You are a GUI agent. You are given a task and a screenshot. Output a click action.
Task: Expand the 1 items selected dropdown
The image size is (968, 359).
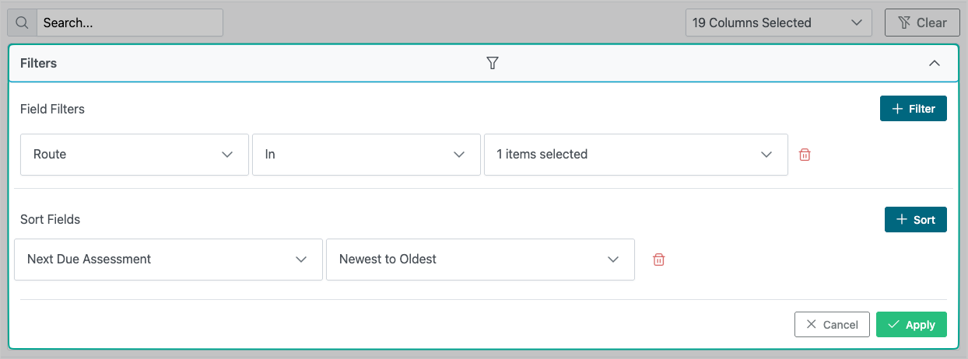click(x=635, y=155)
